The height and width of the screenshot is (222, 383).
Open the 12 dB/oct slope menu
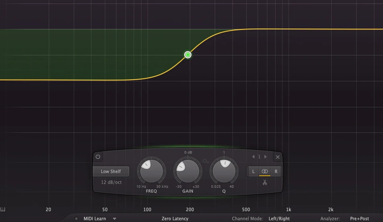point(111,182)
